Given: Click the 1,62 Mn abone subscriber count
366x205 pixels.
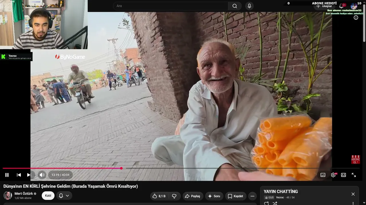Looking at the screenshot, I should (23, 198).
